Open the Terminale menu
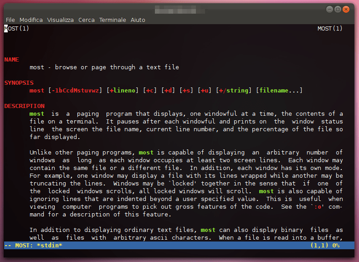 (x=113, y=20)
